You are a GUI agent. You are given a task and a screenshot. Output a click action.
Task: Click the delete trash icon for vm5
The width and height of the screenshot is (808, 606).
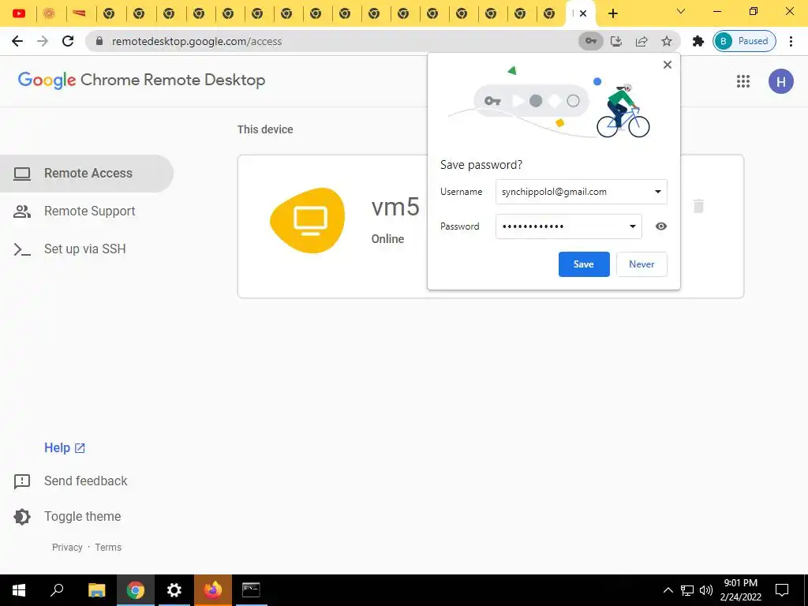pyautogui.click(x=698, y=206)
